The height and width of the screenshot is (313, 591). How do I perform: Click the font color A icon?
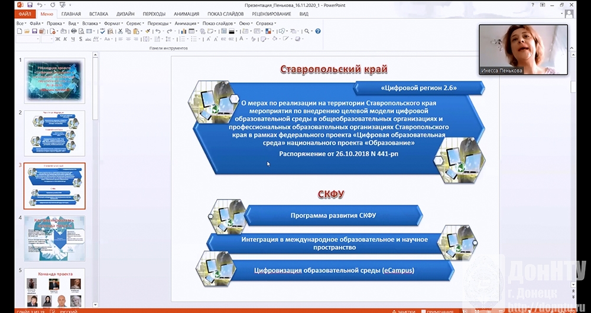pos(241,39)
